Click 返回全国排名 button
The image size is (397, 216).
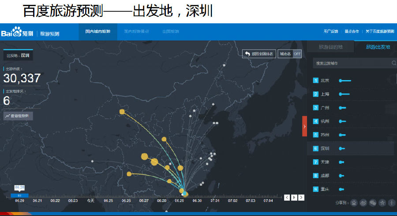(259, 54)
